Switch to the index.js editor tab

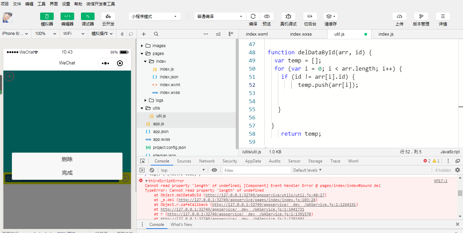click(x=386, y=34)
